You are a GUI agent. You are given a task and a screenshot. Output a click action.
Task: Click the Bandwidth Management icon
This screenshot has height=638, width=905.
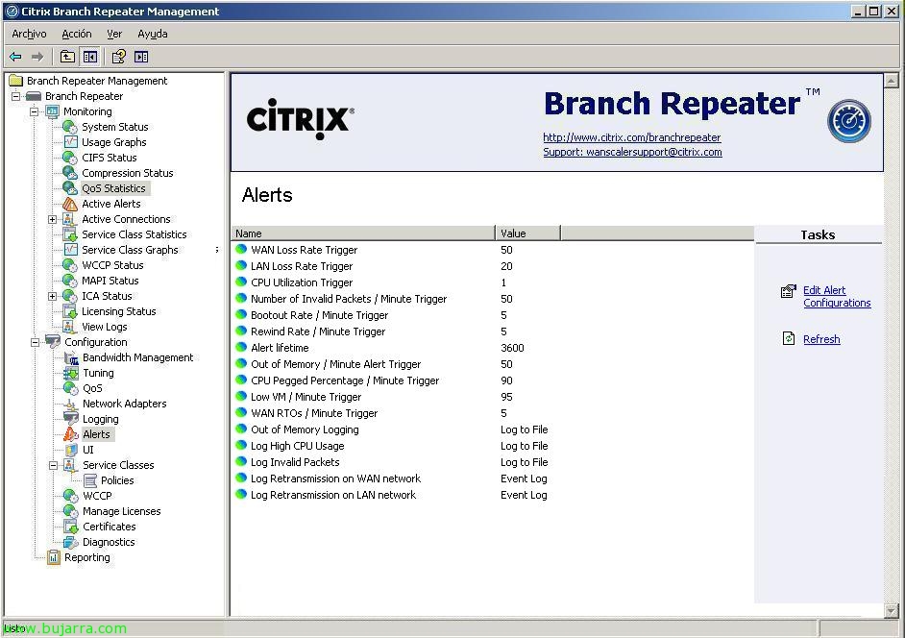70,357
